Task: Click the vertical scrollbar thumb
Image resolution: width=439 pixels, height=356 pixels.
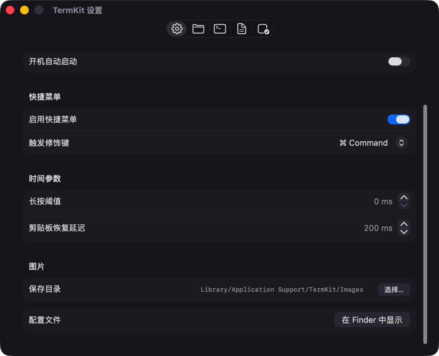Action: tap(425, 224)
